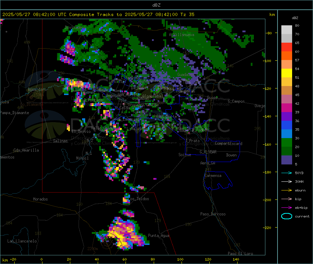
Task: Click the Pampa_Diamante map label
Action: [15, 113]
